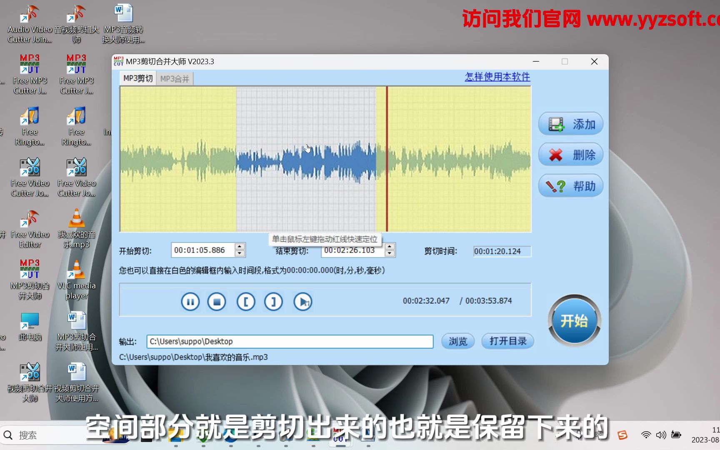720x450 pixels.
Task: Set cut start with left bracket button
Action: tap(246, 302)
